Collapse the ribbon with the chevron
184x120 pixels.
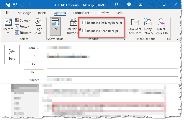[x=178, y=39]
